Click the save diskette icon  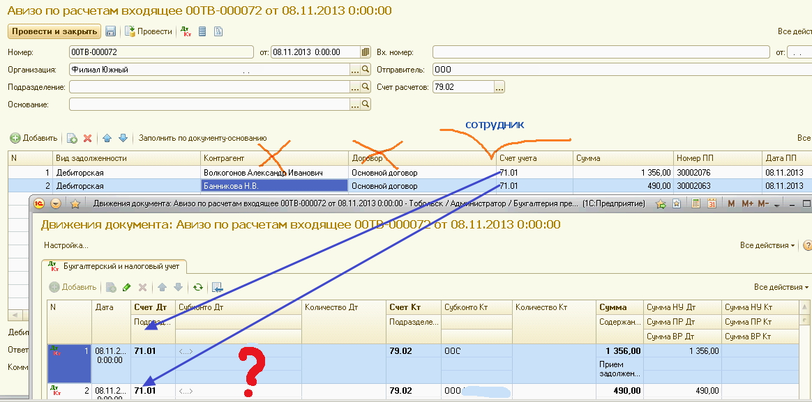pos(110,31)
